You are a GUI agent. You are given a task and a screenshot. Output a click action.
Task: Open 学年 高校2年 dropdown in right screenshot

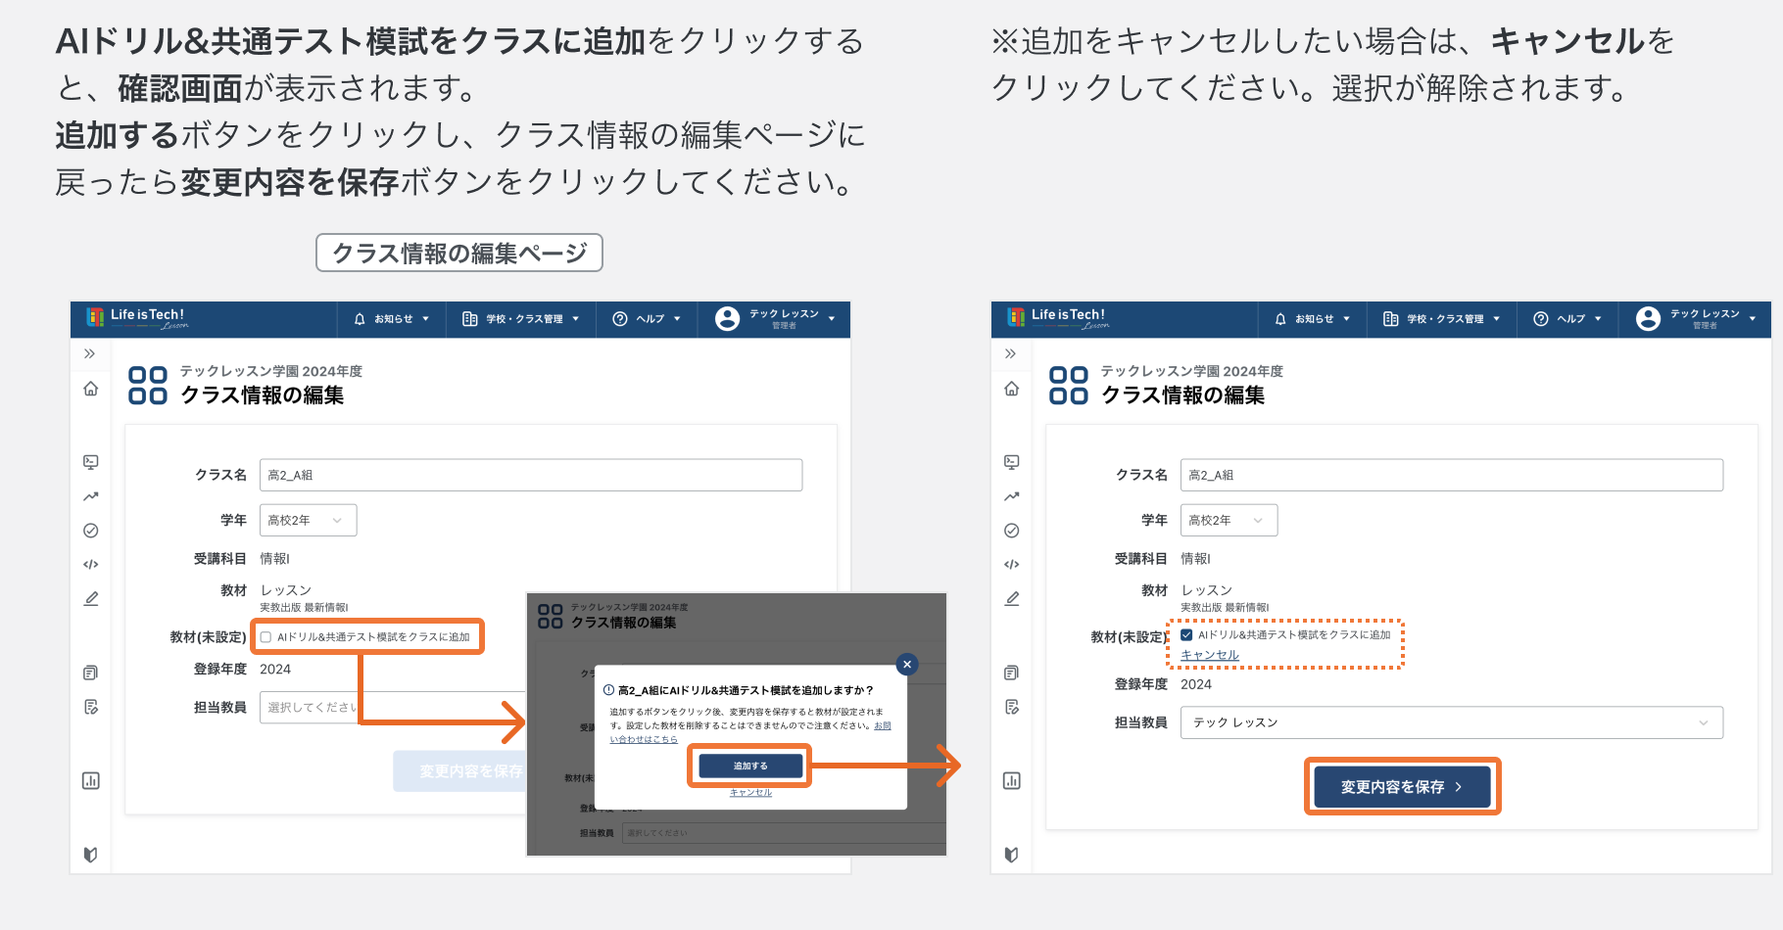click(x=1229, y=520)
